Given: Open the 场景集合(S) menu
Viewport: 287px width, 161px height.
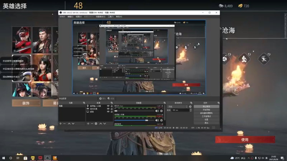Looking at the screenshot, I should click(x=100, y=16).
